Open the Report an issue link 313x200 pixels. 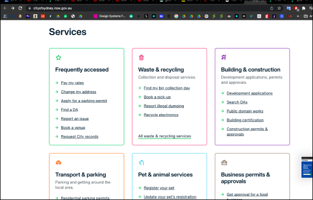click(75, 118)
